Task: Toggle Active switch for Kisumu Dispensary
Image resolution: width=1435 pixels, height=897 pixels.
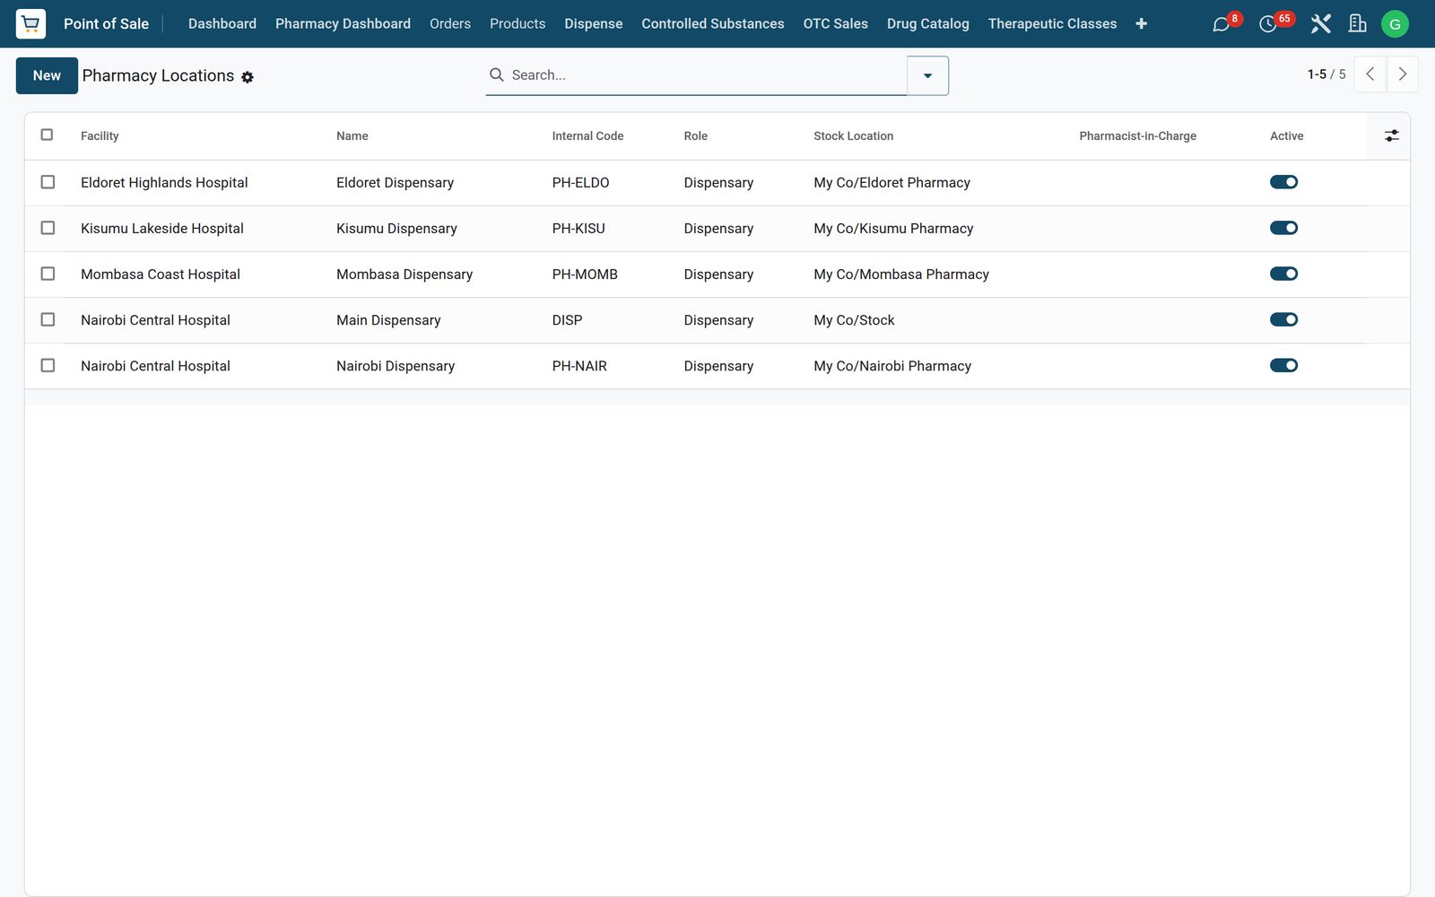Action: [1283, 228]
